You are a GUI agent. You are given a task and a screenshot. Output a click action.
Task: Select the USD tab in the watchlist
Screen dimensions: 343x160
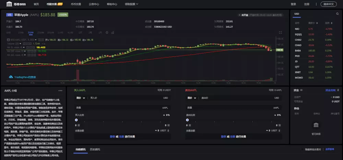tap(297, 14)
